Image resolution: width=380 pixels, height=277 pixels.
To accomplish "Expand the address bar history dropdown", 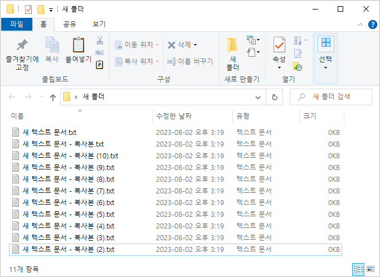I will point(258,98).
